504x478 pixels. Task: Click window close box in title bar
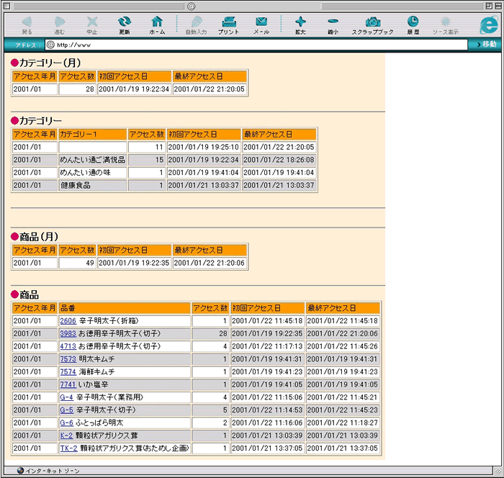point(6,6)
